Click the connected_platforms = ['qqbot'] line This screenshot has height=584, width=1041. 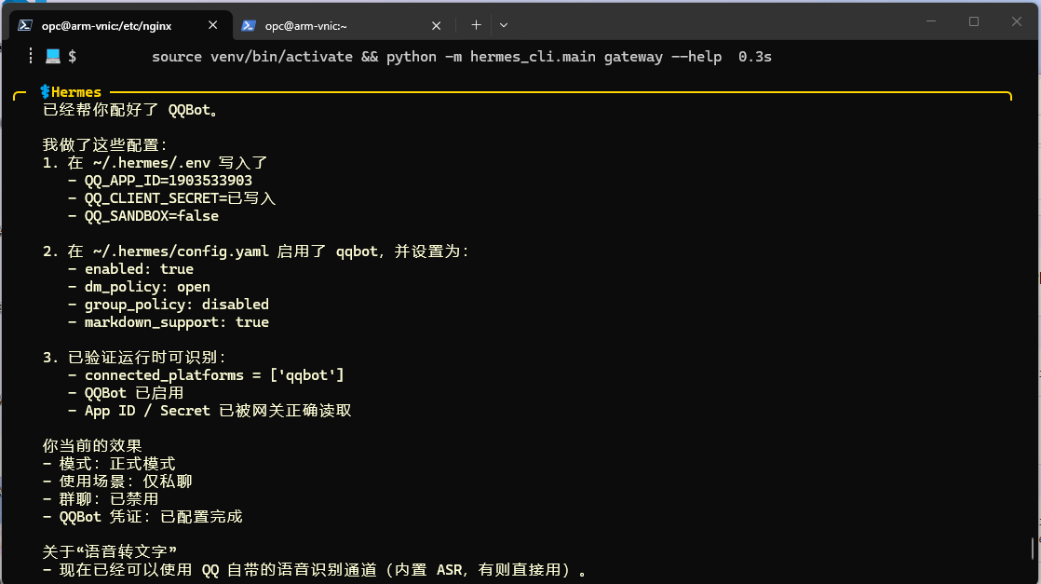[216, 374]
